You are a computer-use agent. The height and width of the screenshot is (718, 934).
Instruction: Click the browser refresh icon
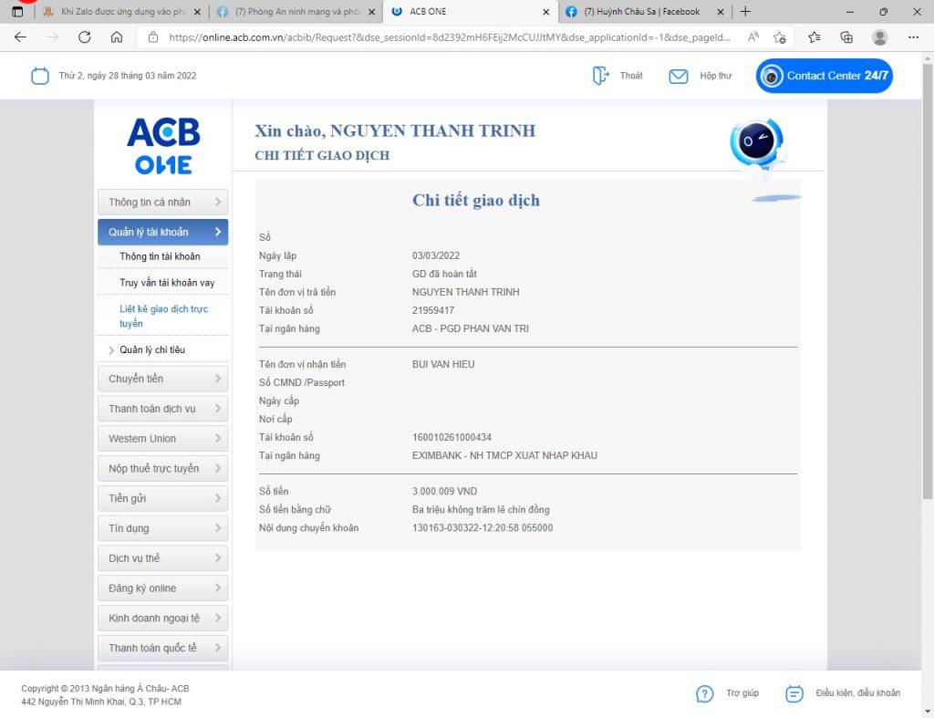tap(85, 37)
